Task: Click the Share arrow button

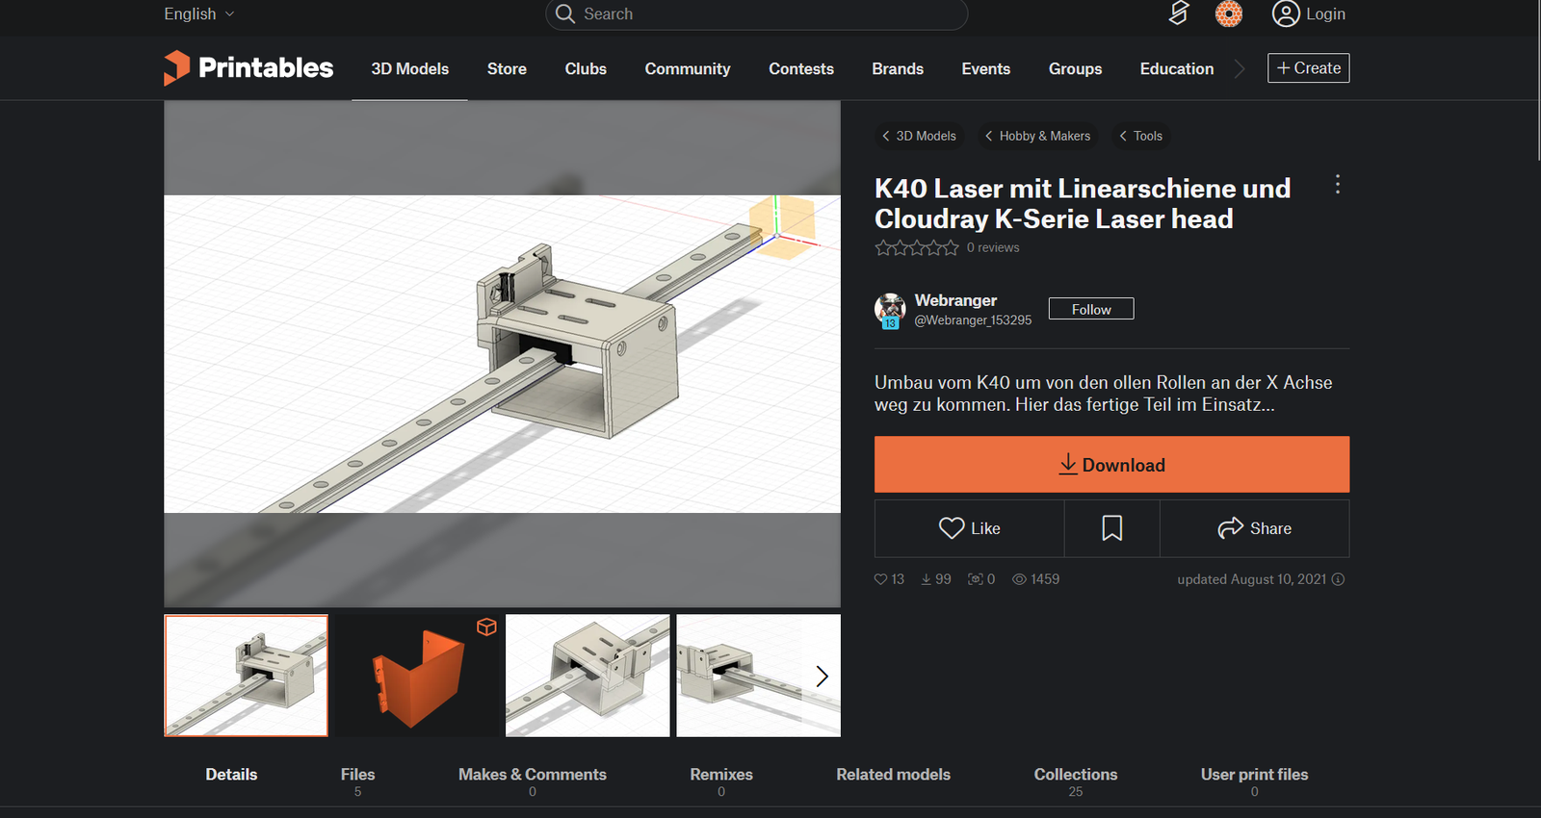Action: point(1255,528)
